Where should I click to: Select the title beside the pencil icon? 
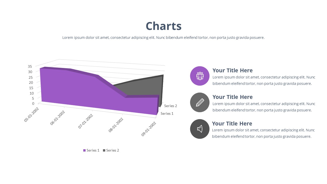click(x=232, y=97)
